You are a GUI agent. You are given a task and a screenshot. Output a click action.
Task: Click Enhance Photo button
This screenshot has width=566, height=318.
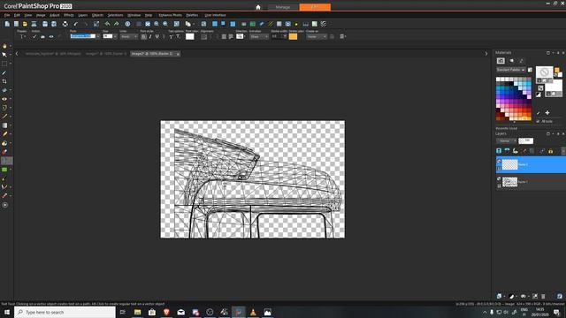(171, 15)
